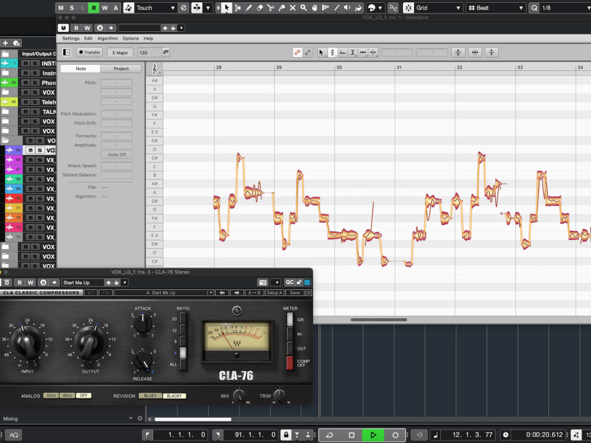
Task: Open Grid snap type dropdown
Action: 459,8
